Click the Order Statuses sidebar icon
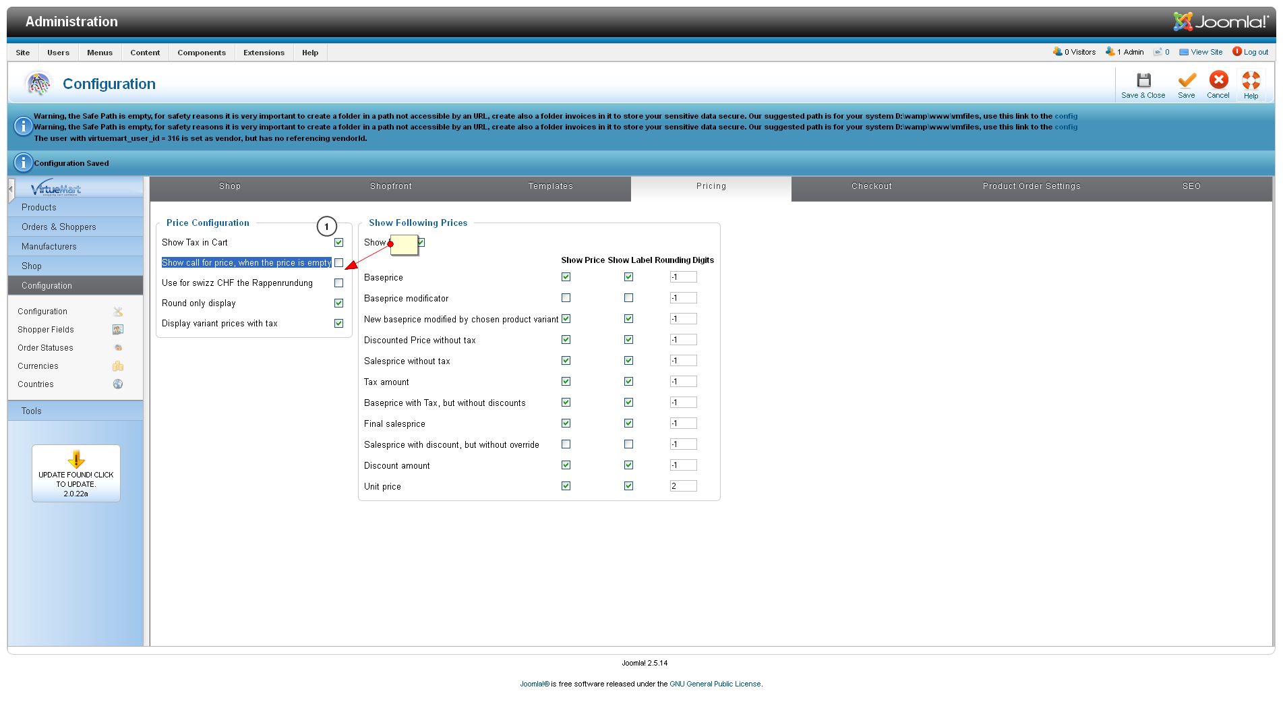 tap(118, 348)
